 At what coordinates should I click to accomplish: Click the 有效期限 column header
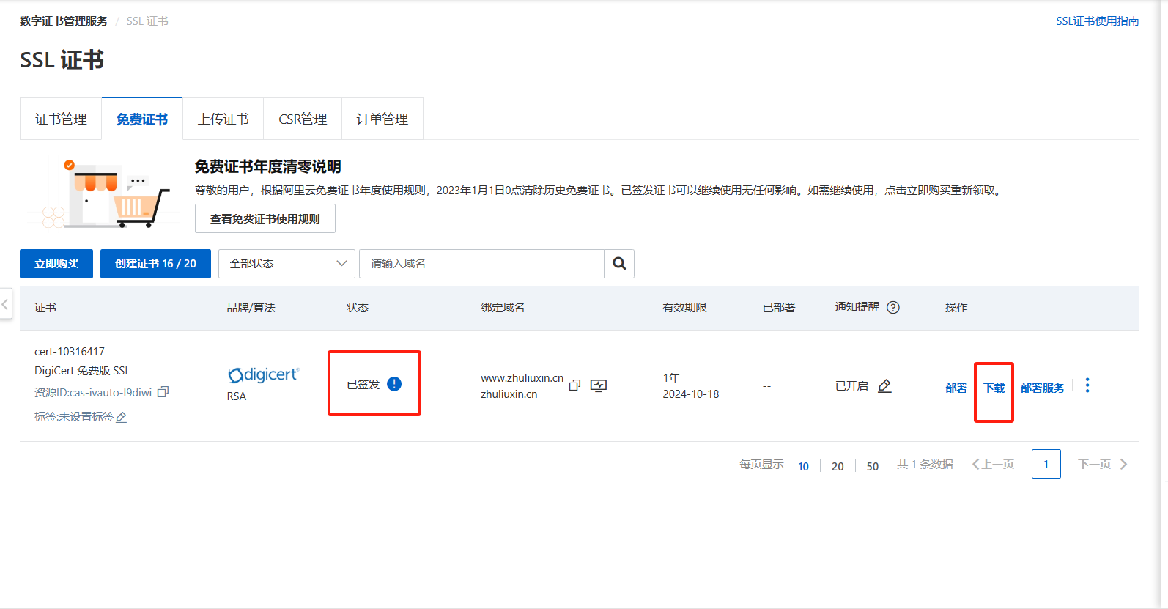[x=685, y=308]
